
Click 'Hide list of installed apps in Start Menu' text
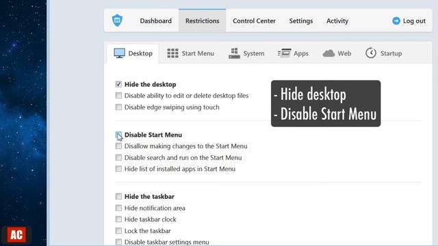pos(180,169)
